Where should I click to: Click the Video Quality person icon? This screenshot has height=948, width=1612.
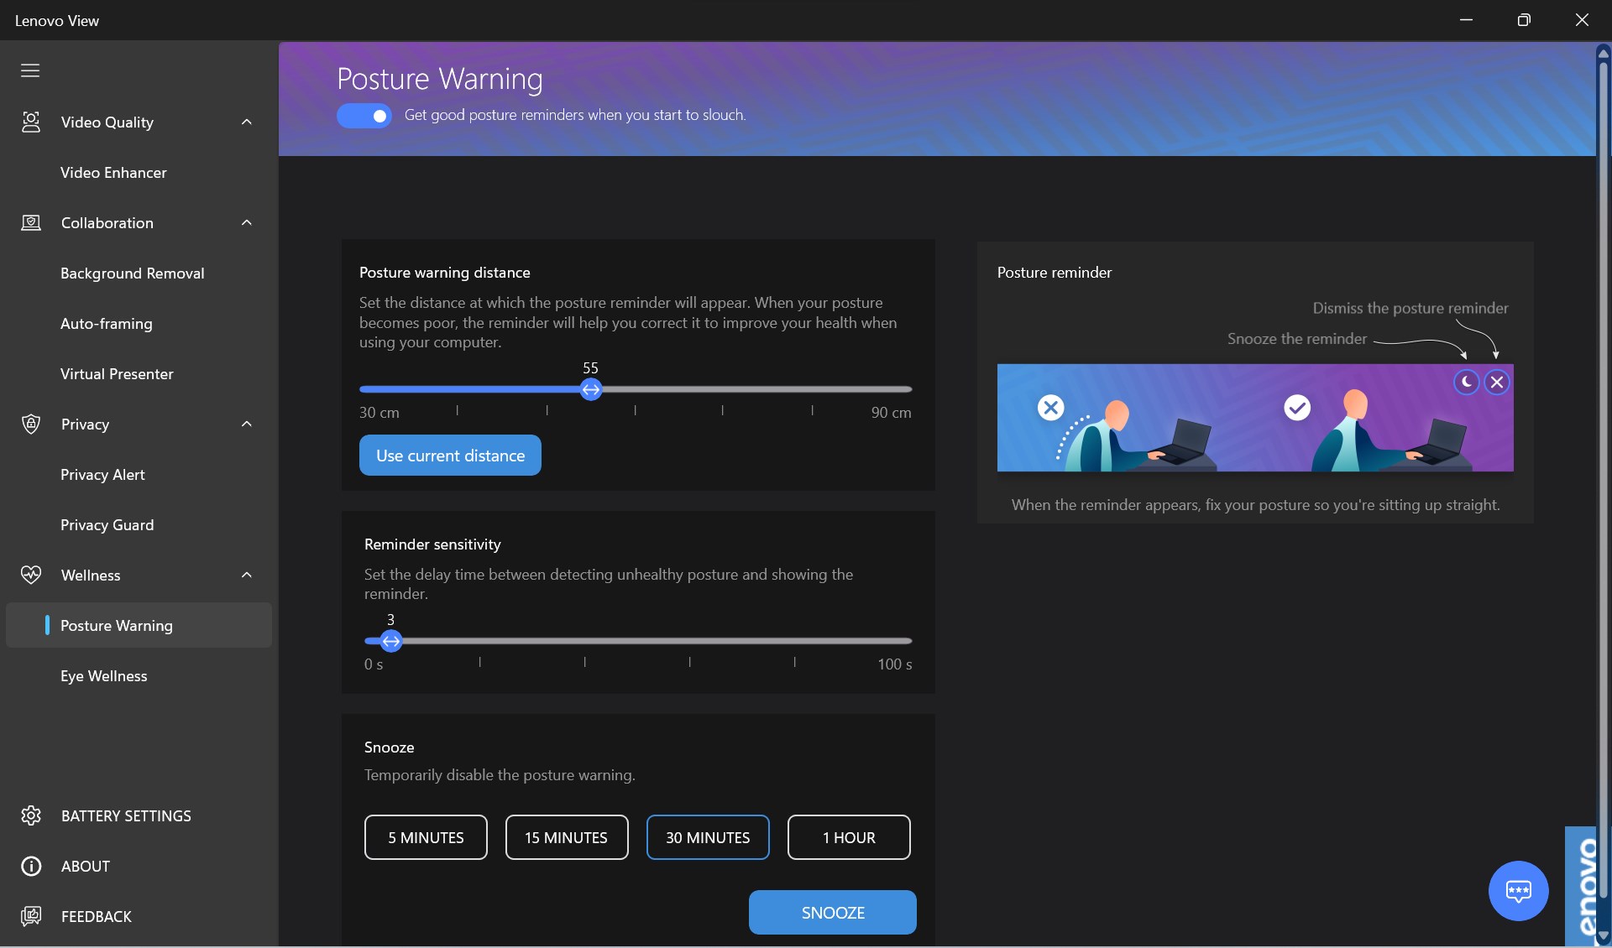(31, 122)
